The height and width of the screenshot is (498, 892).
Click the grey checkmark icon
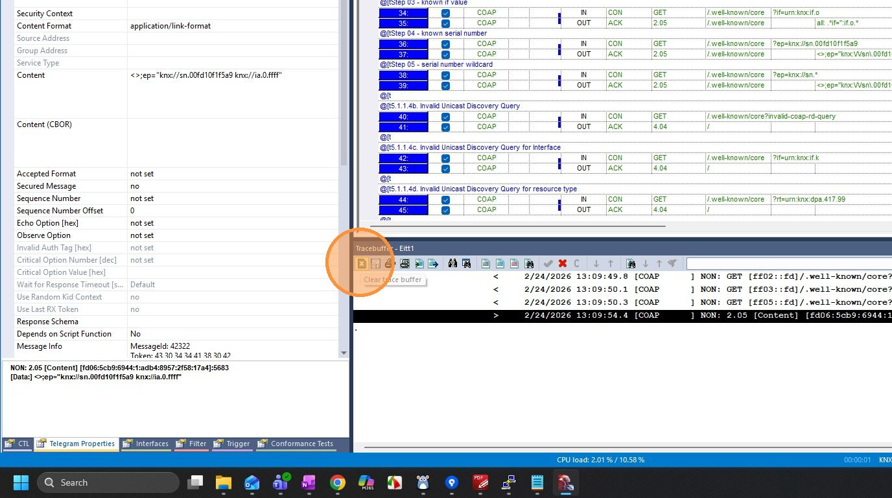pos(548,263)
